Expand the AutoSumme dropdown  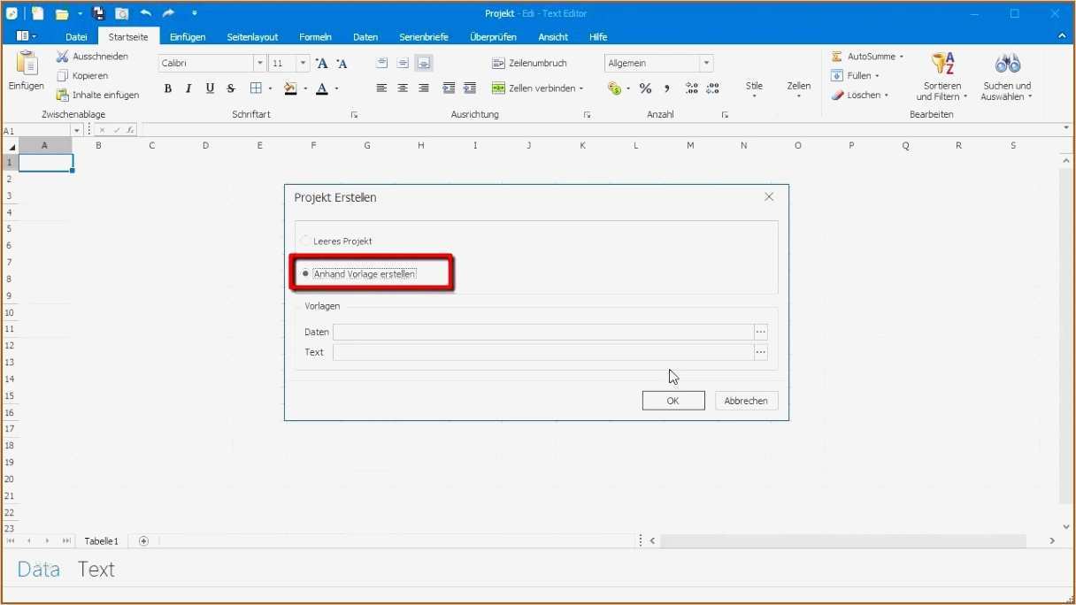[x=902, y=57]
